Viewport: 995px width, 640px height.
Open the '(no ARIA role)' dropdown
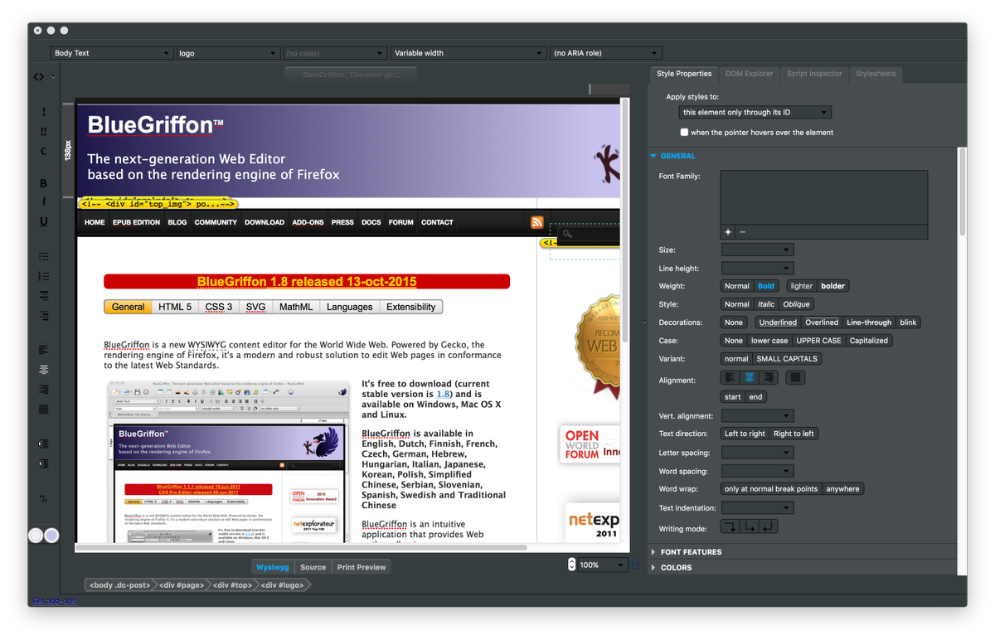pyautogui.click(x=606, y=53)
